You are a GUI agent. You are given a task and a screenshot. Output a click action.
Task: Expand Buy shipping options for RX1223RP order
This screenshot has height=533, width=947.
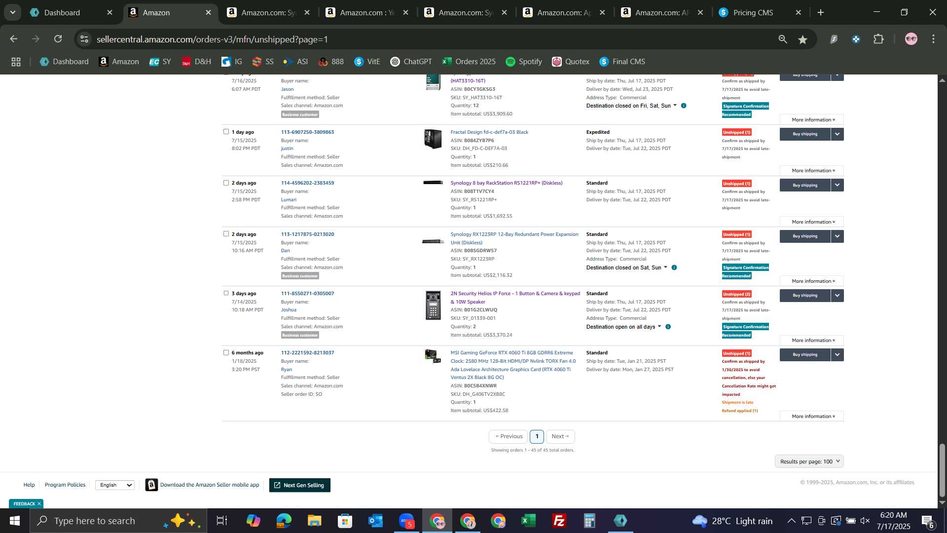point(837,236)
